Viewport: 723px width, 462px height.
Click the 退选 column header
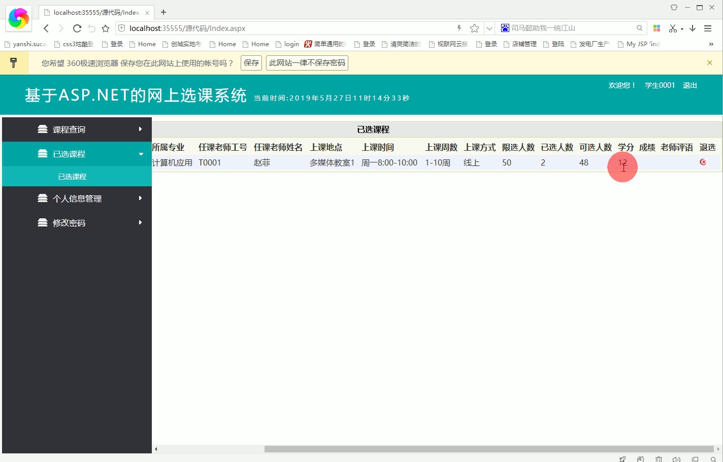[708, 147]
